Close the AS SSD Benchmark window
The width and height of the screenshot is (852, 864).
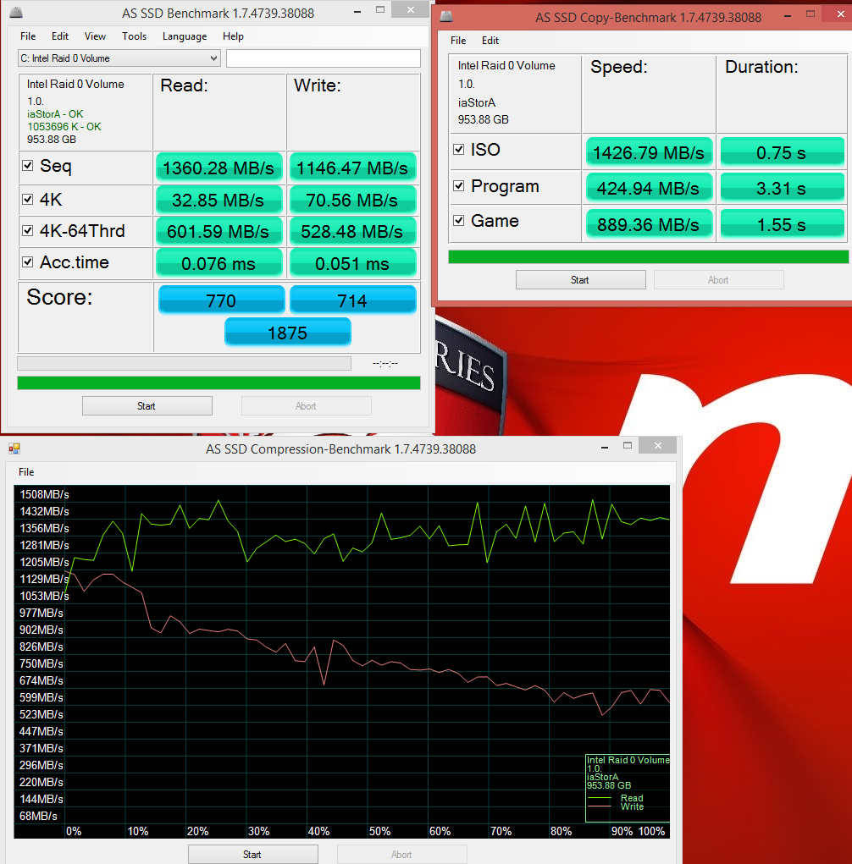pos(410,9)
